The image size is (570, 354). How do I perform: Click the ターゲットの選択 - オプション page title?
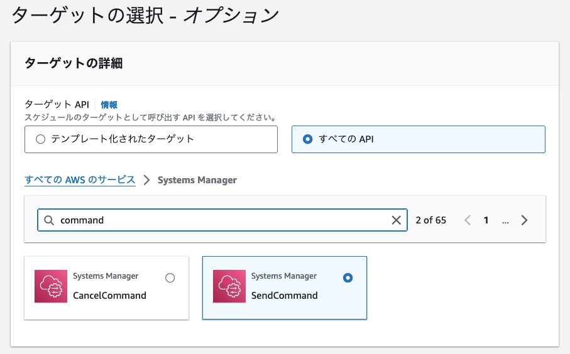point(145,15)
